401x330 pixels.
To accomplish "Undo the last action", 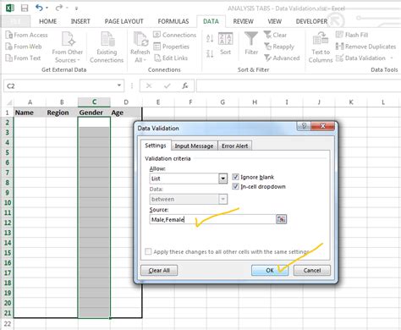I will (x=39, y=8).
